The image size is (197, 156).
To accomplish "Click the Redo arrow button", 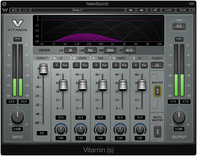I will [x=25, y=10].
